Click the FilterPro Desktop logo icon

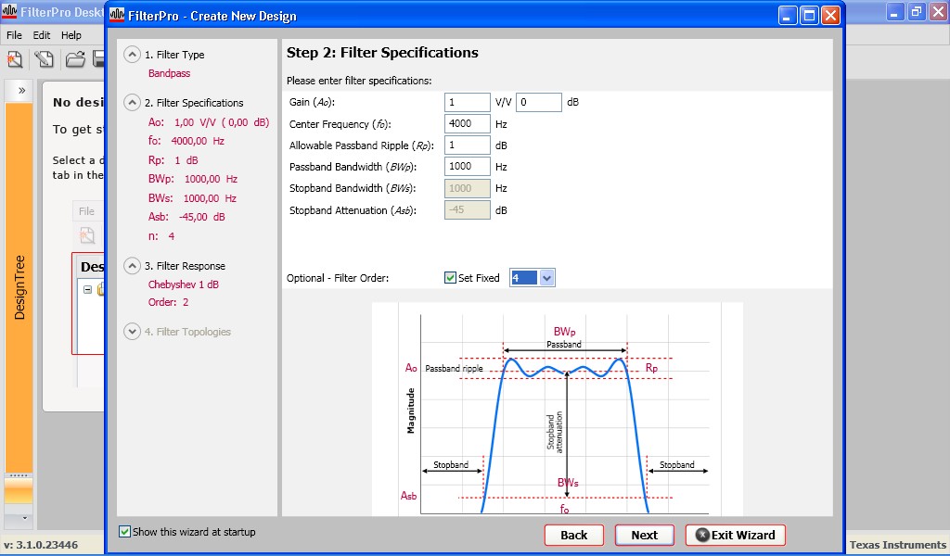pos(7,13)
